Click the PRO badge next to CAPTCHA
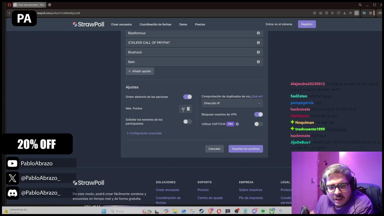This screenshot has width=384, height=216. [x=230, y=124]
